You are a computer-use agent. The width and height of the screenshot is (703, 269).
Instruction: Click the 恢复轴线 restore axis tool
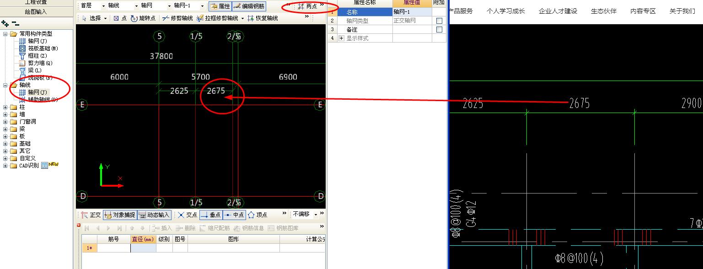coord(263,18)
